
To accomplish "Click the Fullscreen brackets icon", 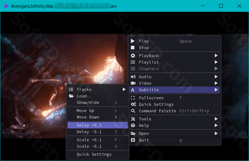I will [133, 98].
